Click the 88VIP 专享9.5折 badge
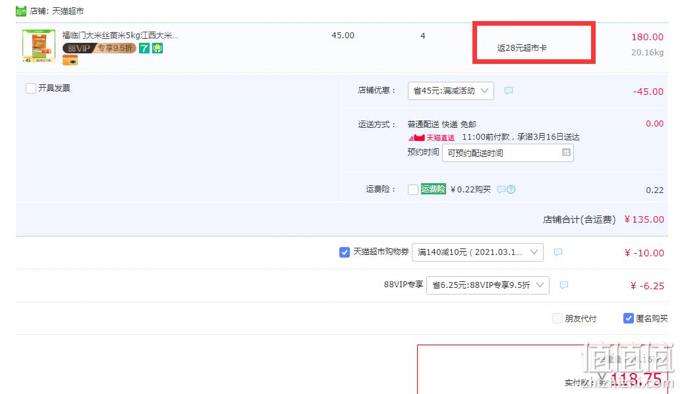Image resolution: width=680 pixels, height=394 pixels. 99,48
